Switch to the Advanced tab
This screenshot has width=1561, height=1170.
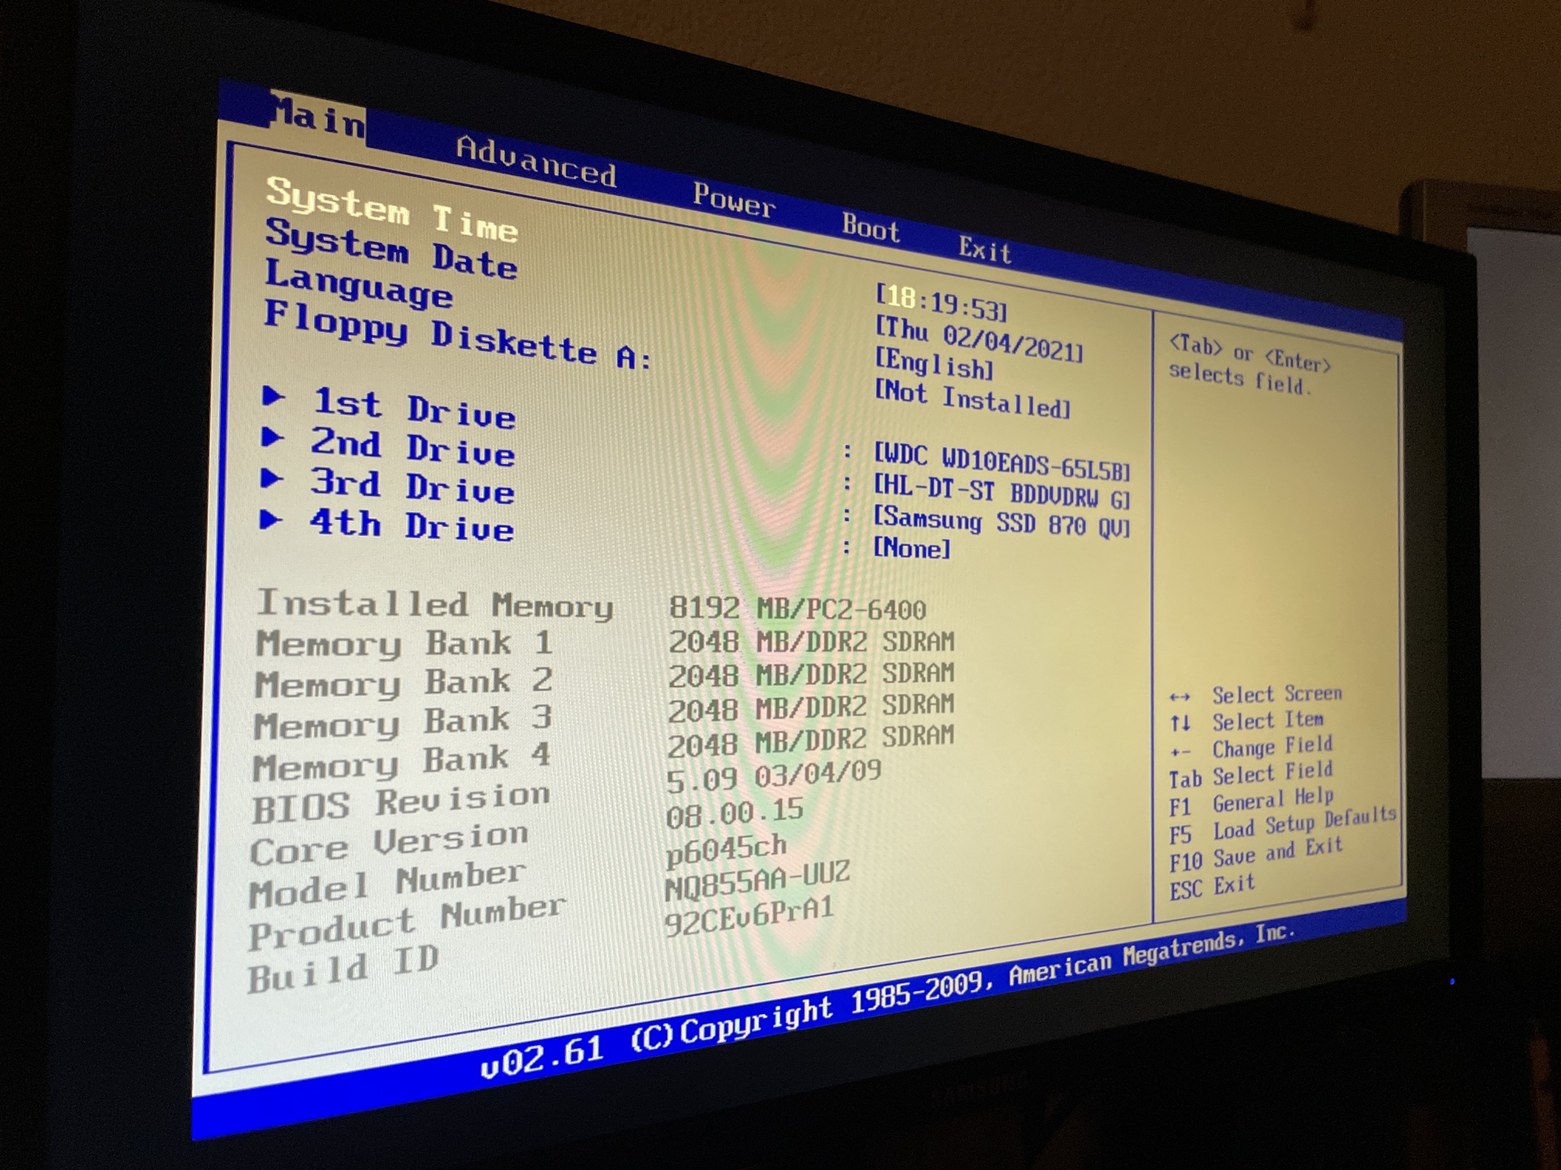point(536,162)
